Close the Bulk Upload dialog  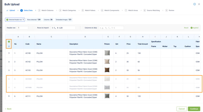(x=199, y=4)
